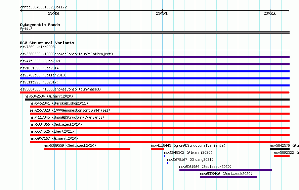Click black bar under nsv5842579
This screenshot has height=190, width=299.
[280, 149]
